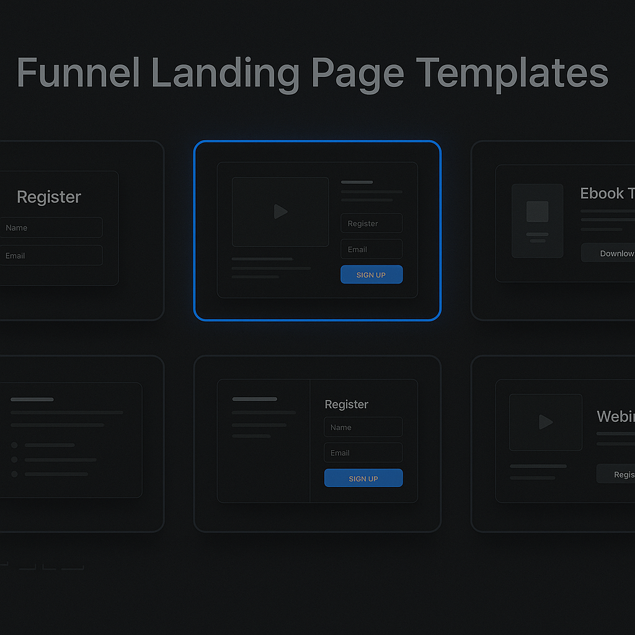The height and width of the screenshot is (635, 635).
Task: Expand the bottom-center Register template card
Action: click(x=317, y=442)
